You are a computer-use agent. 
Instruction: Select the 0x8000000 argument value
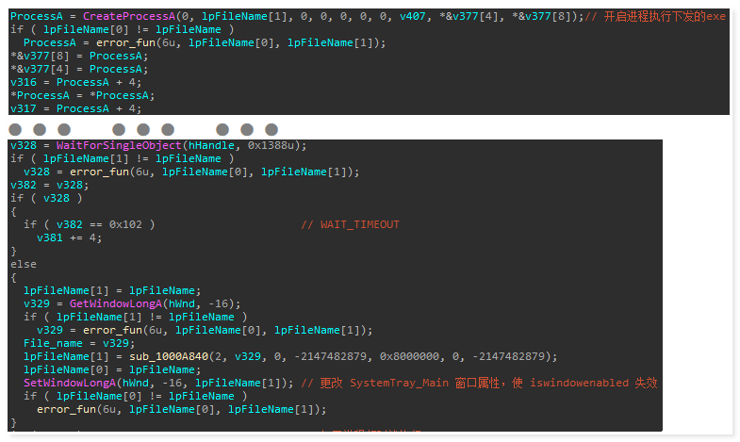click(410, 356)
